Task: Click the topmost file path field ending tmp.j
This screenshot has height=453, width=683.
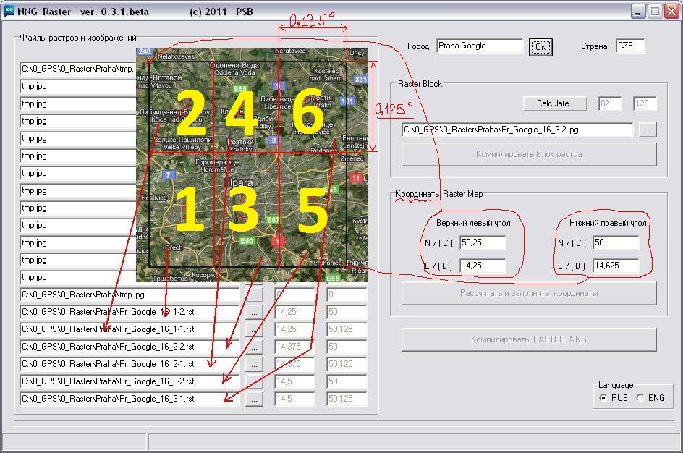Action: point(78,69)
